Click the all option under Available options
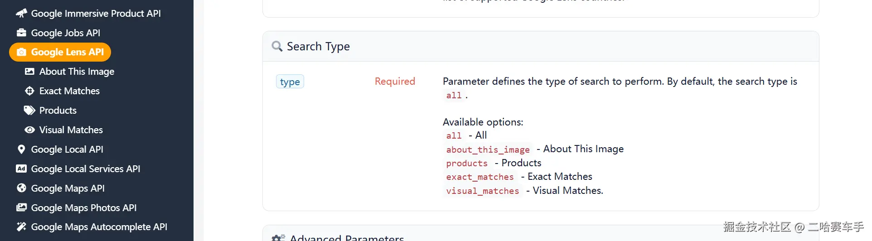The width and height of the screenshot is (872, 241). (454, 136)
